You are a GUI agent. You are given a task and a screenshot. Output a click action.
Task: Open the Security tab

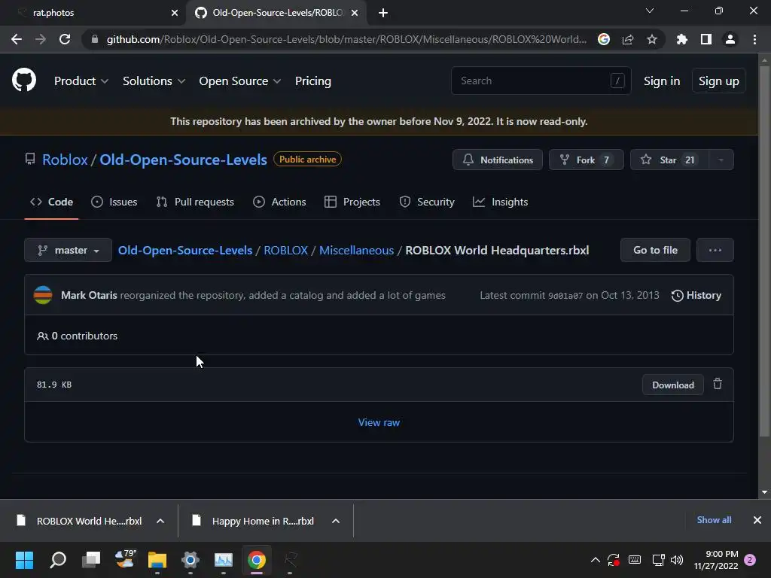click(x=427, y=202)
